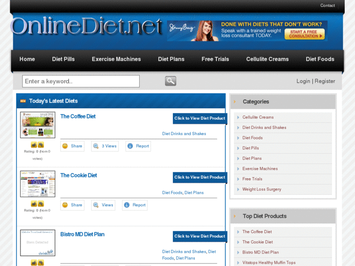Open Diet Foods tag under Cookie Diet
This screenshot has width=355, height=266.
coord(172,193)
